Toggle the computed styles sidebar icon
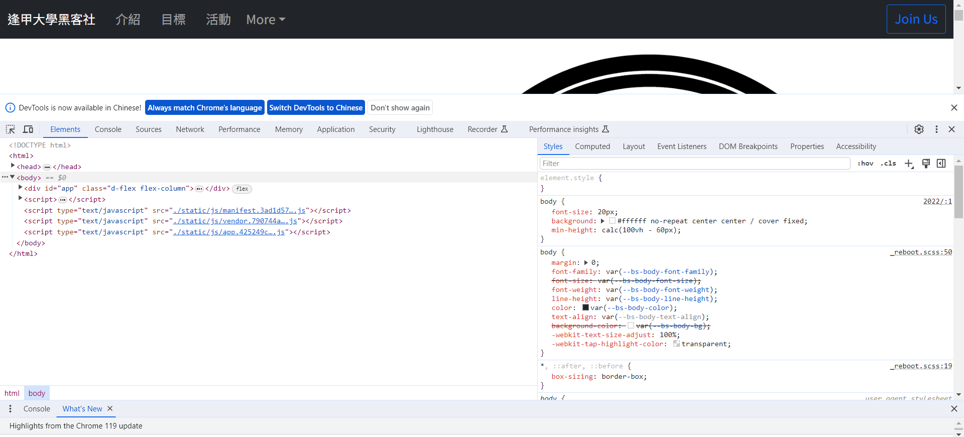This screenshot has width=964, height=437. coord(941,164)
